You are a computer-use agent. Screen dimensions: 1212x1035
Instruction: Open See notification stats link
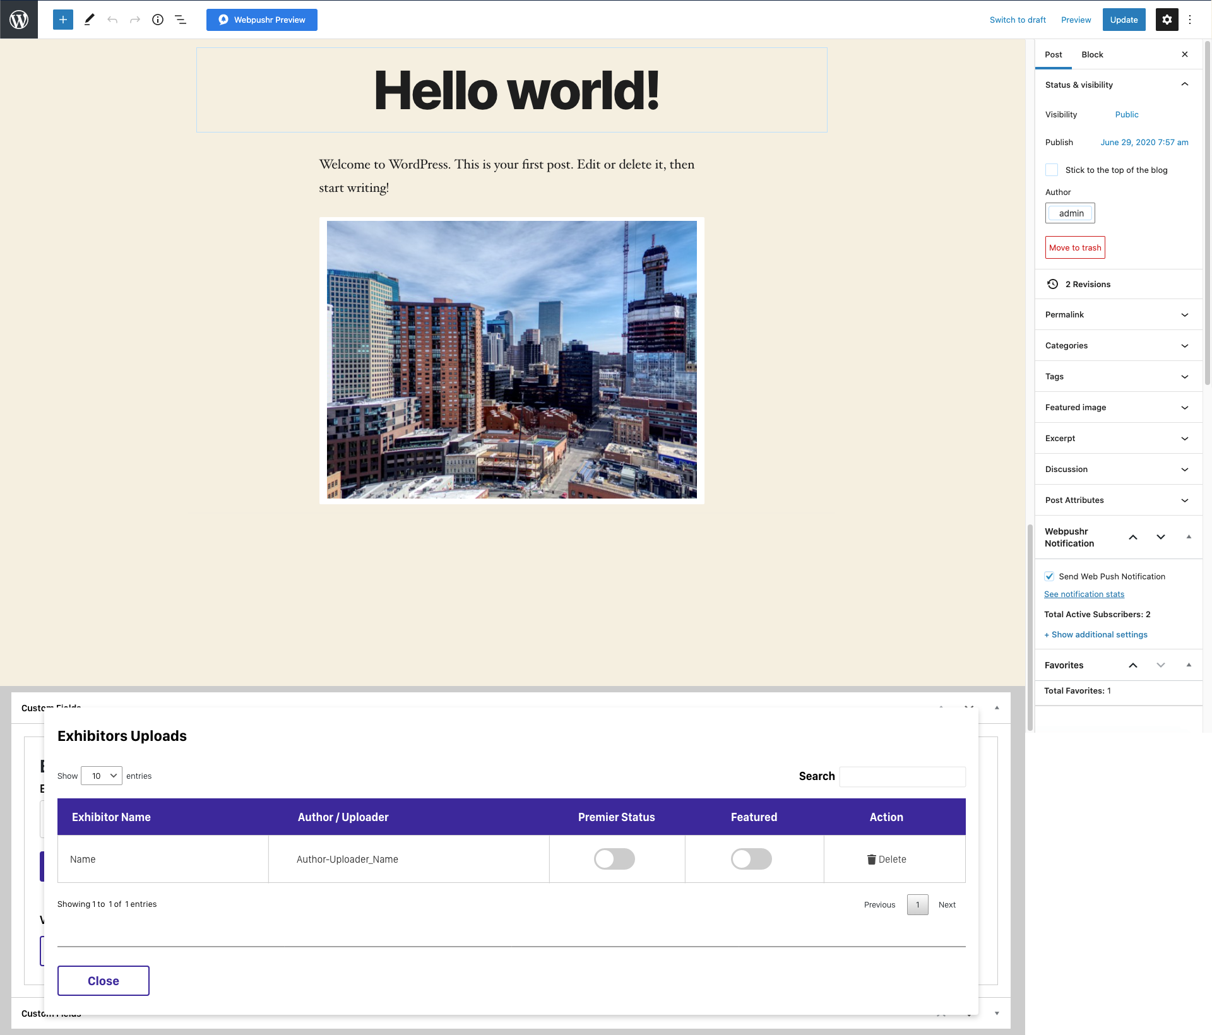pyautogui.click(x=1084, y=594)
